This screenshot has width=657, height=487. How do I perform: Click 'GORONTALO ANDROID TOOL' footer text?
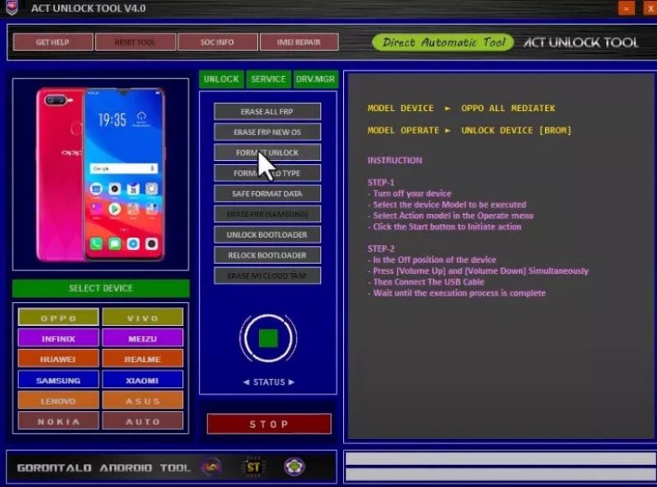[104, 467]
